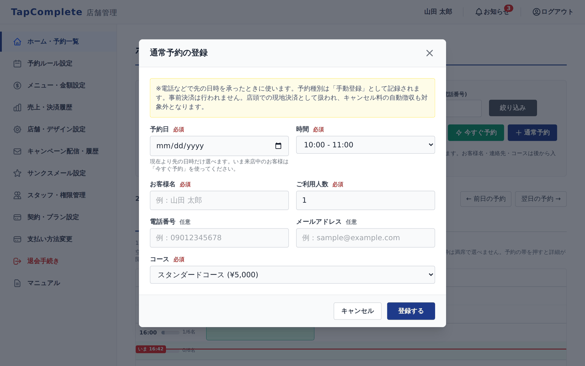Click the お知らせ bell icon
The width and height of the screenshot is (585, 366).
pyautogui.click(x=479, y=12)
